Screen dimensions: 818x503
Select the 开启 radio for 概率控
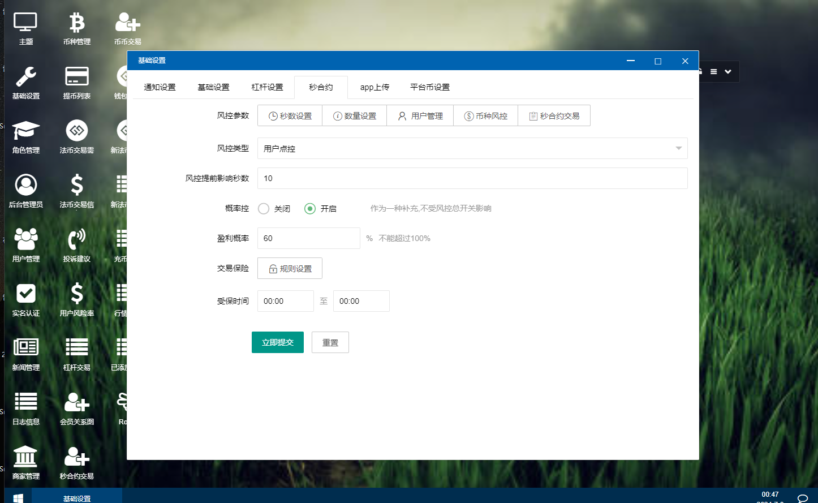pyautogui.click(x=310, y=209)
